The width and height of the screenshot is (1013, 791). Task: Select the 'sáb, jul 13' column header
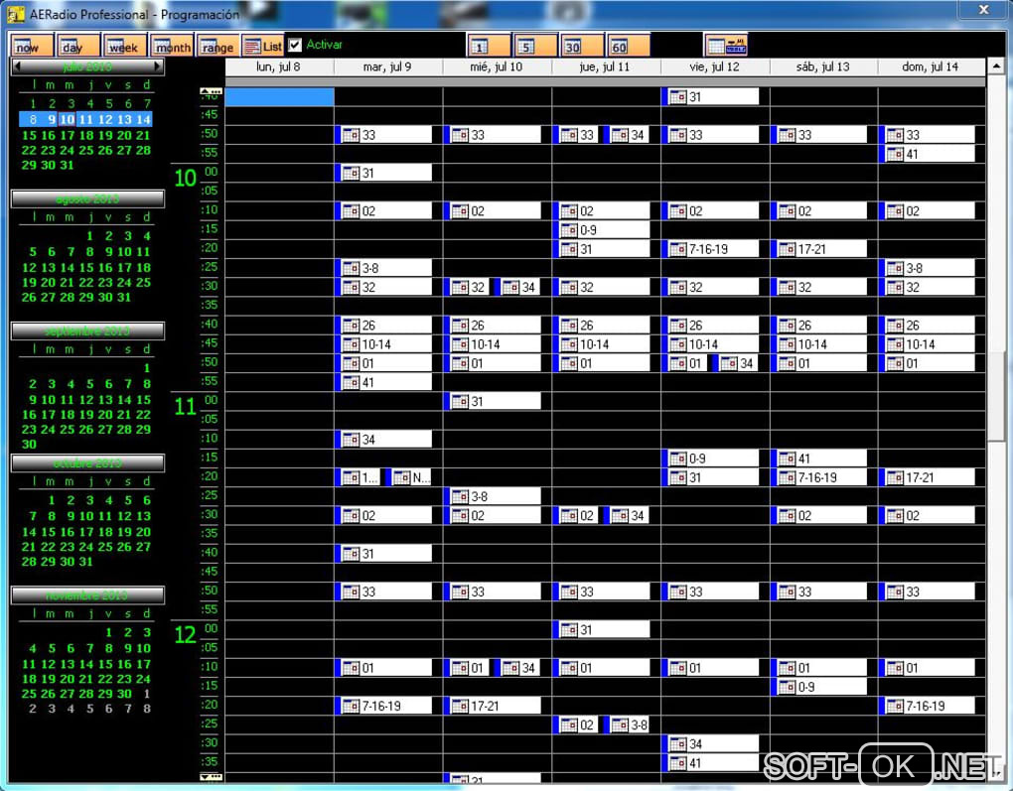pyautogui.click(x=823, y=66)
